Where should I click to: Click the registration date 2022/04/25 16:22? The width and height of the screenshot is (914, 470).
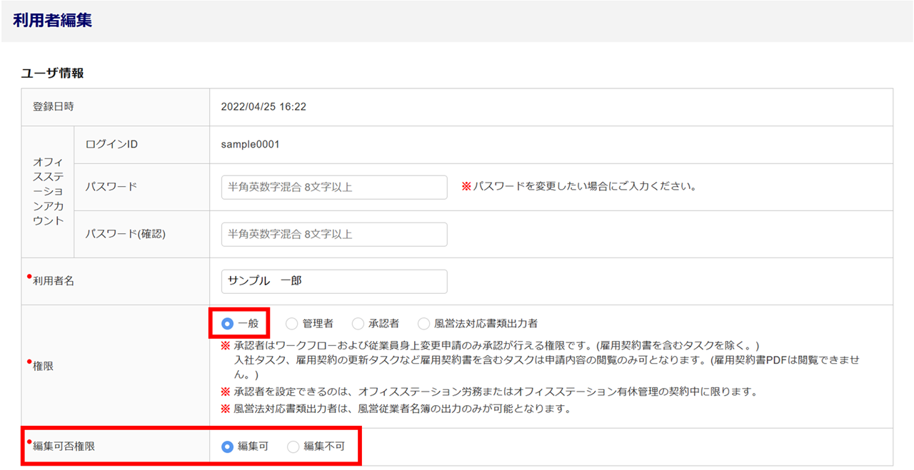click(x=263, y=107)
